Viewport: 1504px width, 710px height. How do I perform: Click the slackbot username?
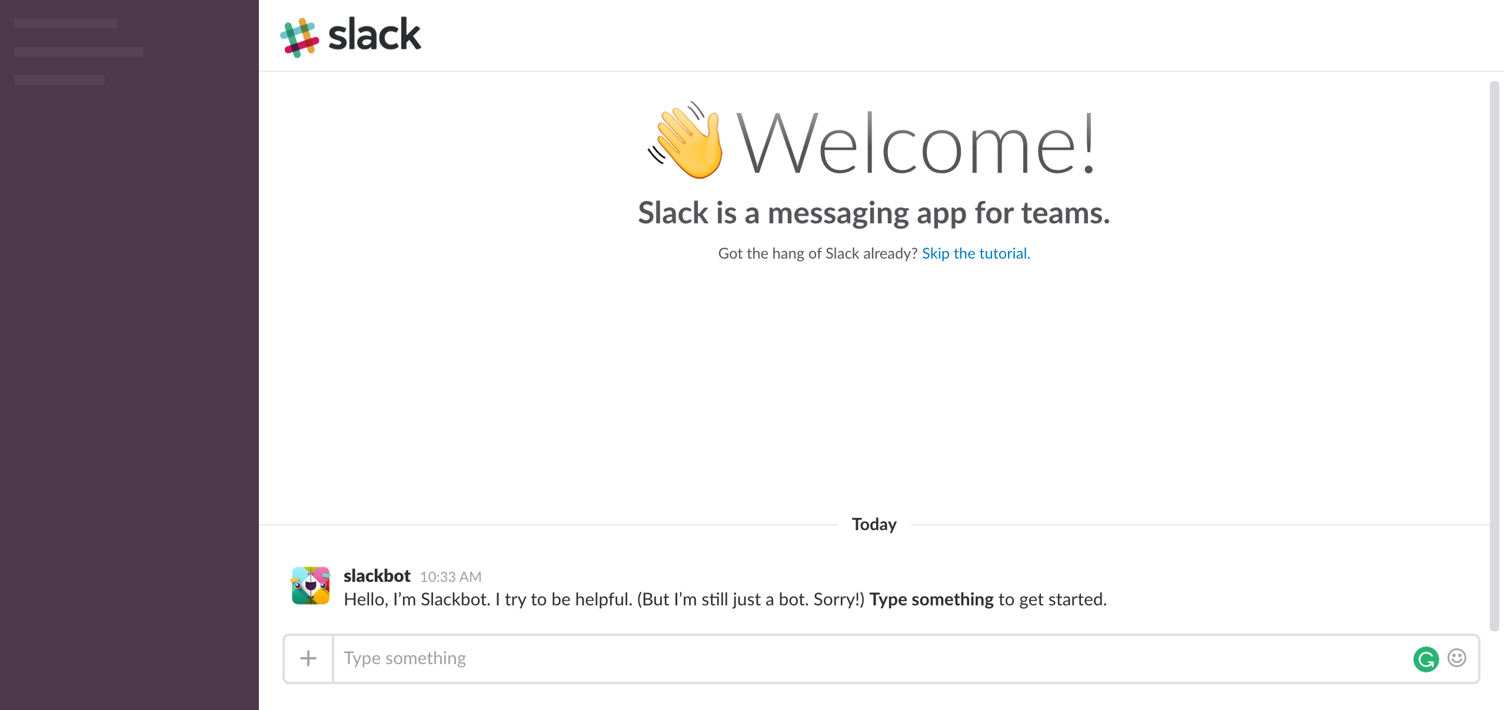pyautogui.click(x=377, y=576)
